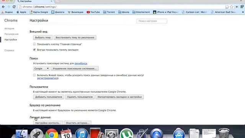Click Добавить пользователя button
The width and height of the screenshot is (245, 138).
pyautogui.click(x=49, y=97)
